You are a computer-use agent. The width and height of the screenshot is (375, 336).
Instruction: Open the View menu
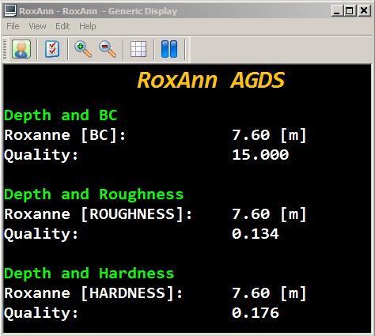tap(37, 26)
